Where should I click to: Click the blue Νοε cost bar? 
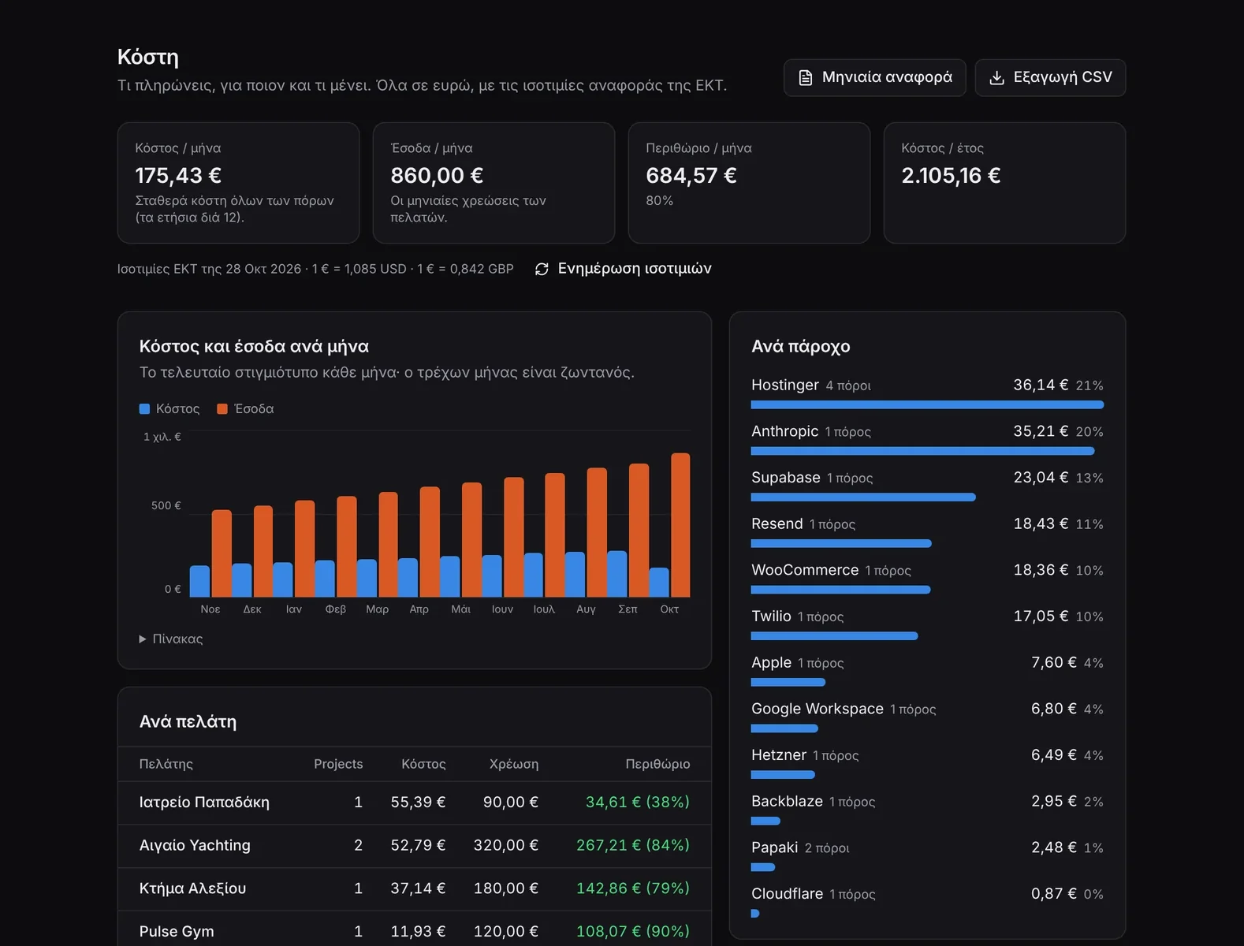pyautogui.click(x=200, y=581)
